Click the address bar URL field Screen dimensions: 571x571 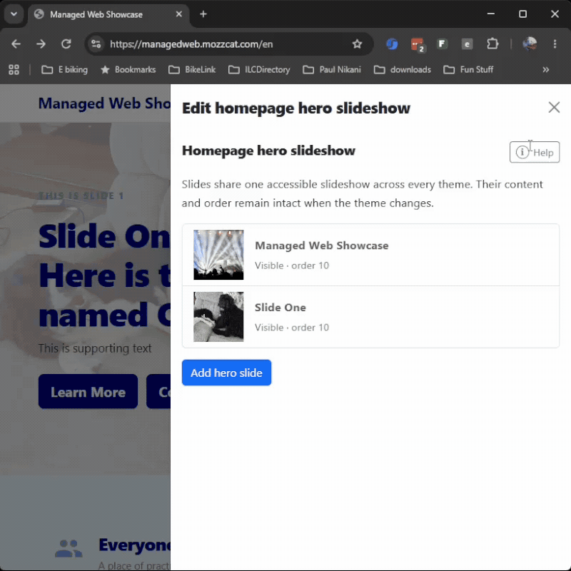tap(228, 44)
